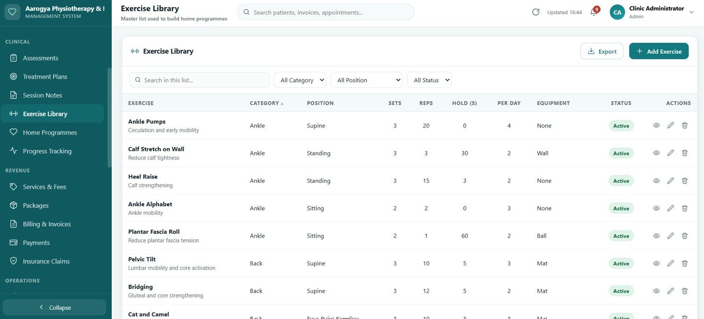Edit the Ankle Pumps exercise
Viewport: 704px width, 319px height.
point(671,125)
